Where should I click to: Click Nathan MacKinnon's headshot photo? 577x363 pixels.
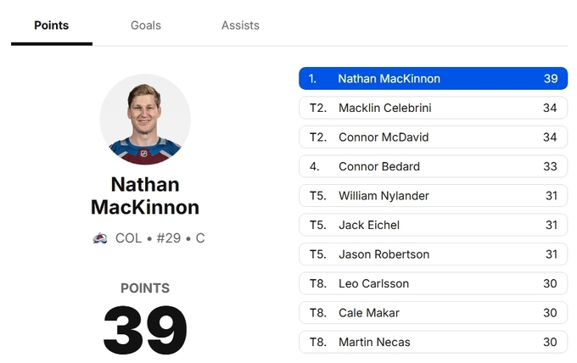tap(145, 120)
